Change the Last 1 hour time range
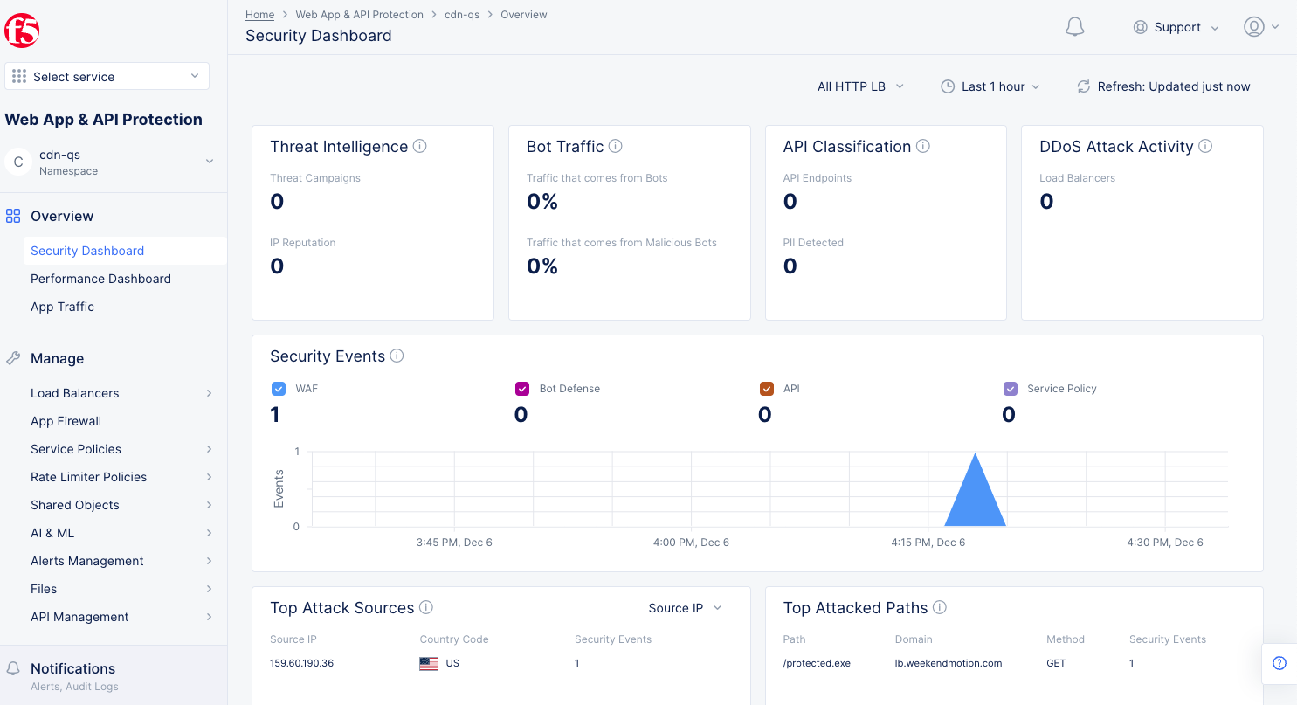The width and height of the screenshot is (1297, 705). [x=990, y=86]
